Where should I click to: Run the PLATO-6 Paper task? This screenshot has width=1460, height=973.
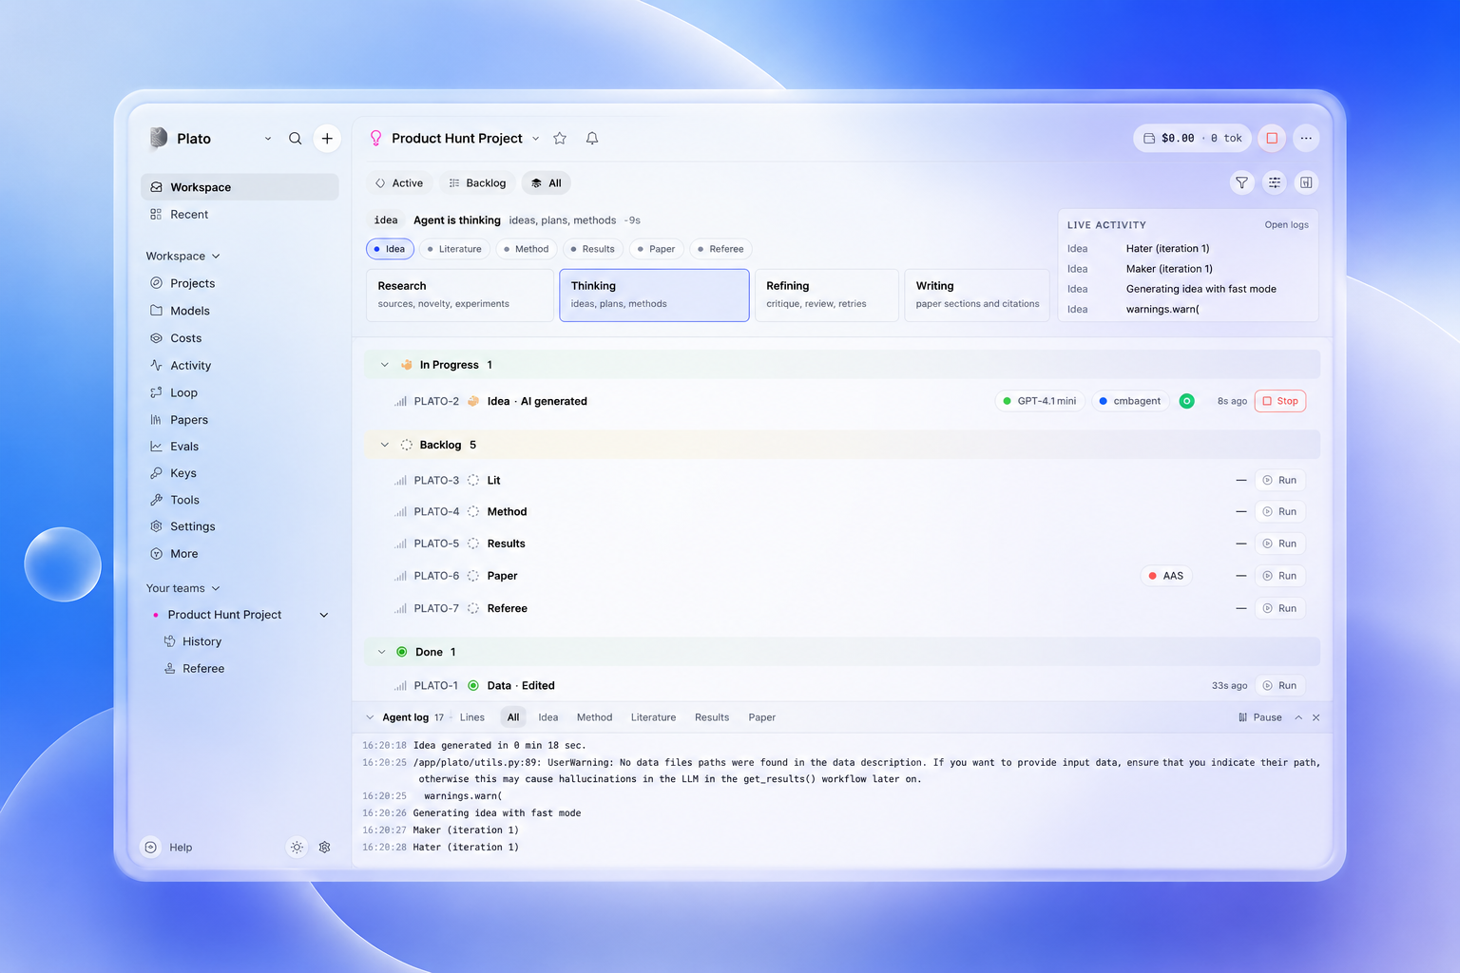tap(1280, 576)
